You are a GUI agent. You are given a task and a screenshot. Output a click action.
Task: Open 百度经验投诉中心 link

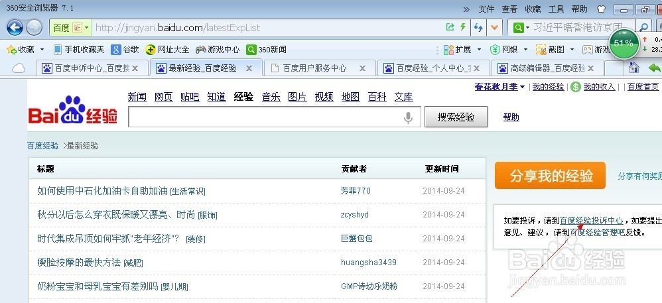pyautogui.click(x=591, y=220)
